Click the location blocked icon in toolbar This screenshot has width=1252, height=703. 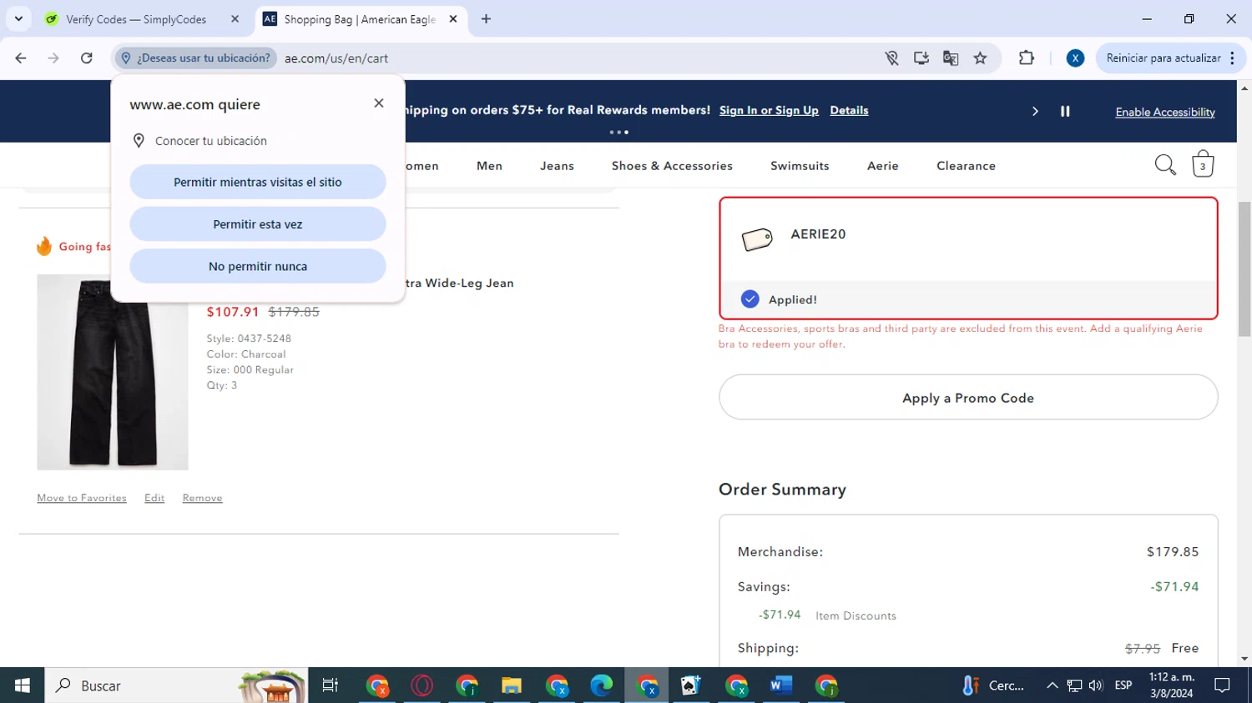[891, 58]
